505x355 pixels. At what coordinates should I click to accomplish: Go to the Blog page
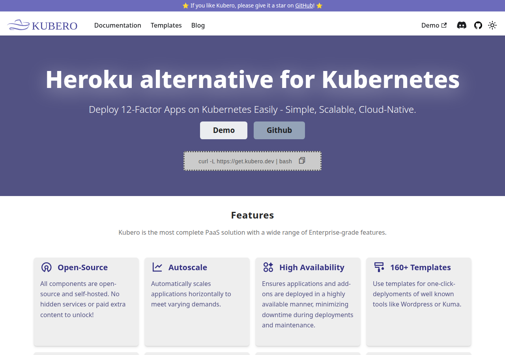tap(198, 25)
